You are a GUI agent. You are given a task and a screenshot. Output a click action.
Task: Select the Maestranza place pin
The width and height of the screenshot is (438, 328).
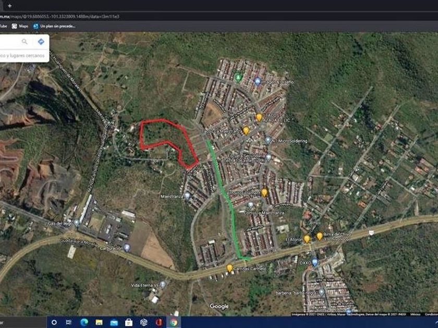coord(187,196)
